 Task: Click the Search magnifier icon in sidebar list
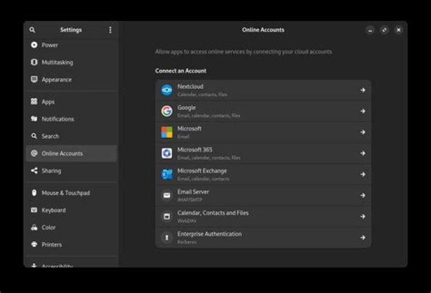tap(34, 136)
